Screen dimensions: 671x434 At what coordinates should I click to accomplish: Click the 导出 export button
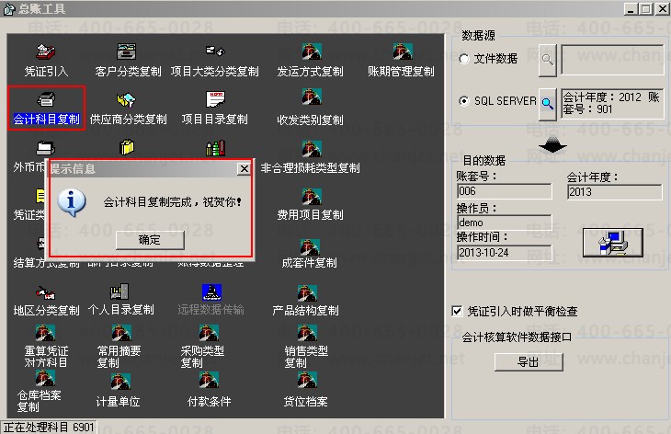pyautogui.click(x=529, y=362)
